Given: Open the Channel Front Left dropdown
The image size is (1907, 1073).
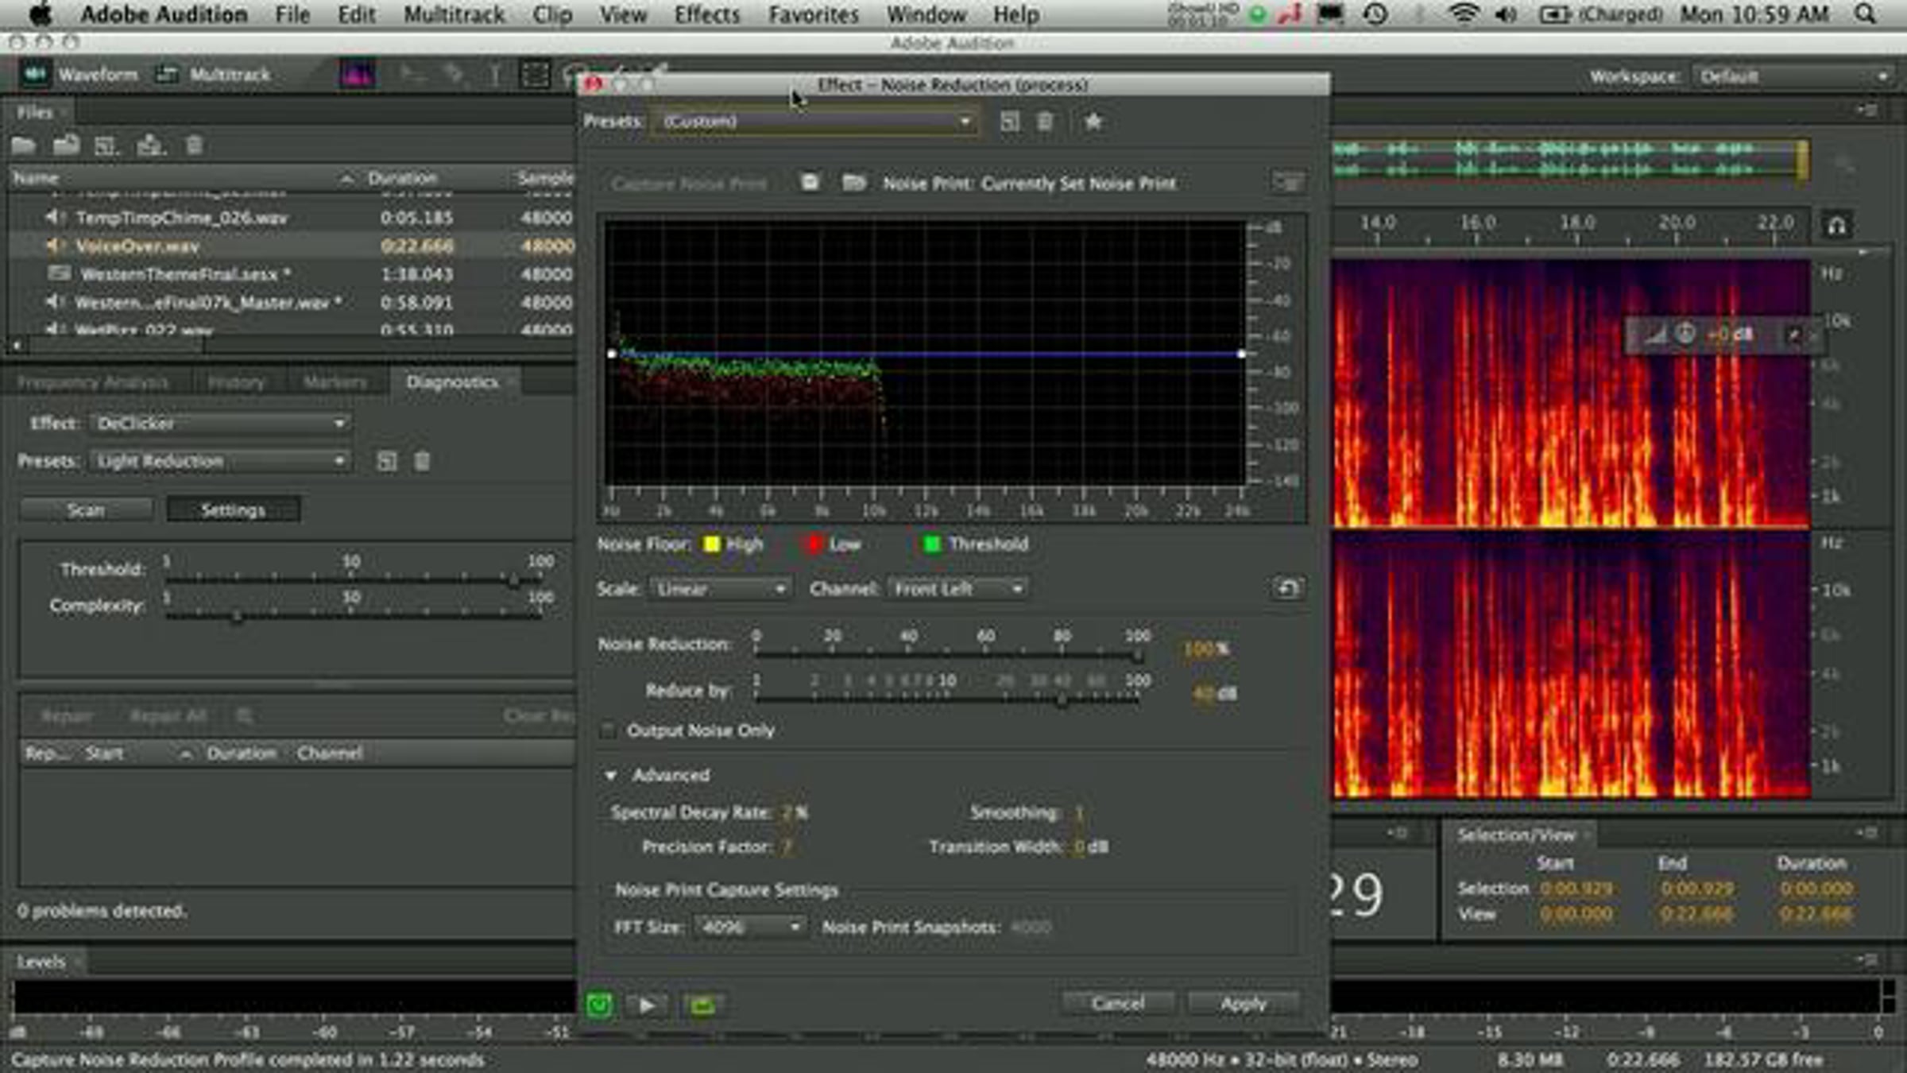Looking at the screenshot, I should 957,589.
